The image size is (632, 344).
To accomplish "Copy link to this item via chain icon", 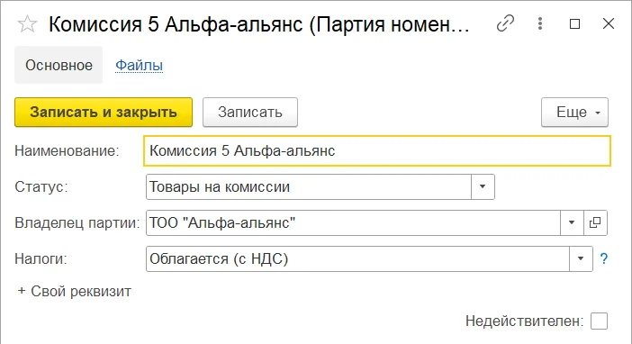I will tap(505, 23).
